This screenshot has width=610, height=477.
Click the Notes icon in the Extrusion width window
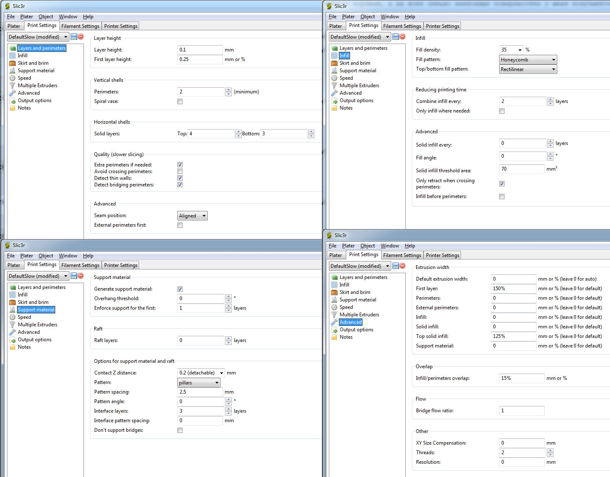334,337
